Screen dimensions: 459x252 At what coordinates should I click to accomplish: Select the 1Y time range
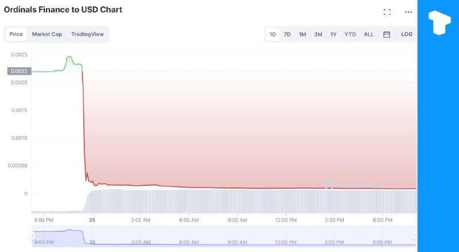[x=333, y=34]
